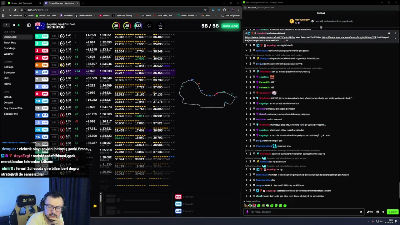Collapse the pinned message chevron
The width and height of the screenshot is (400, 225).
coord(395,38)
